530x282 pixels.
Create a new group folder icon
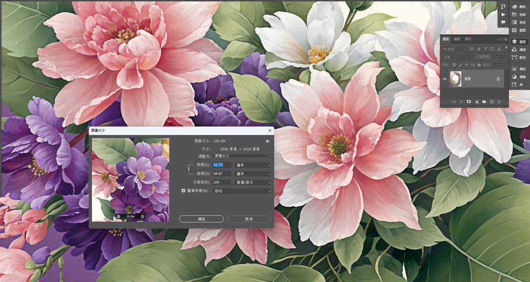coord(484,102)
